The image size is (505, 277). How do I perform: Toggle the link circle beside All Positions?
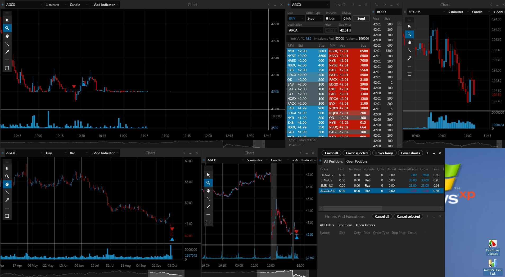[320, 161]
